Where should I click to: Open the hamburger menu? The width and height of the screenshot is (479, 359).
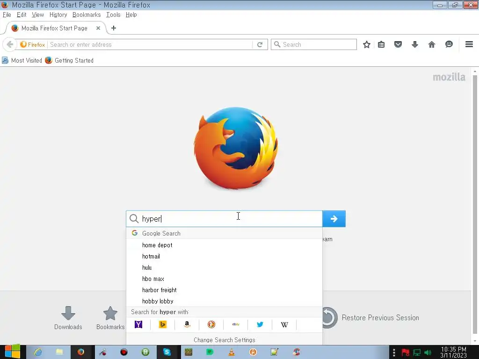(469, 44)
